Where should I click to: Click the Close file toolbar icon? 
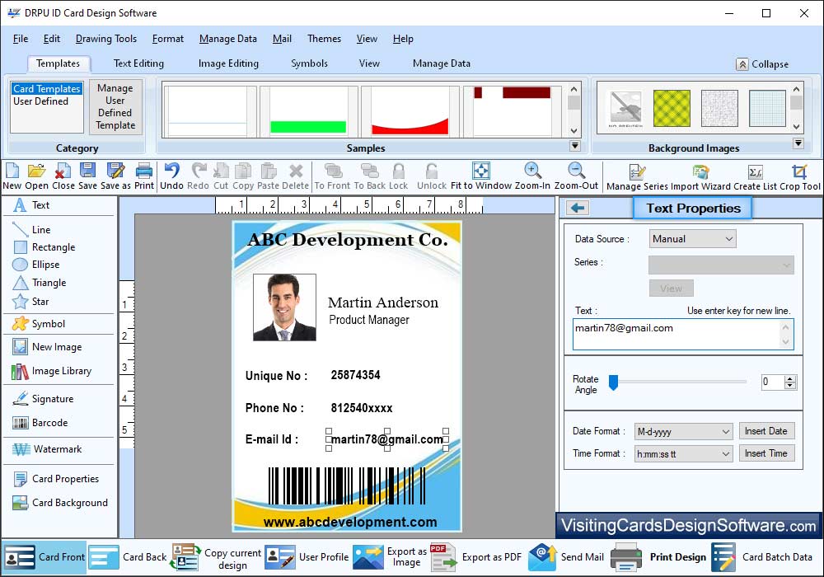tap(63, 176)
